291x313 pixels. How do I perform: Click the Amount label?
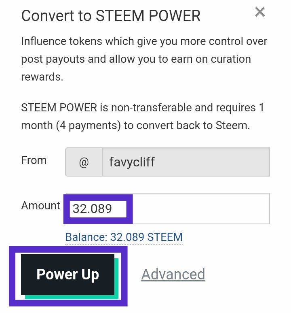[x=40, y=206]
